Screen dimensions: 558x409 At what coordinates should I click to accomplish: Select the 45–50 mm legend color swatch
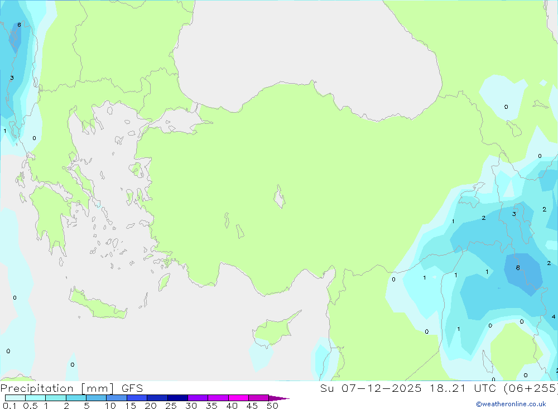click(x=259, y=398)
